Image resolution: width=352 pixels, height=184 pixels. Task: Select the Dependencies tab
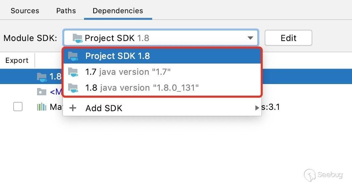tap(118, 11)
